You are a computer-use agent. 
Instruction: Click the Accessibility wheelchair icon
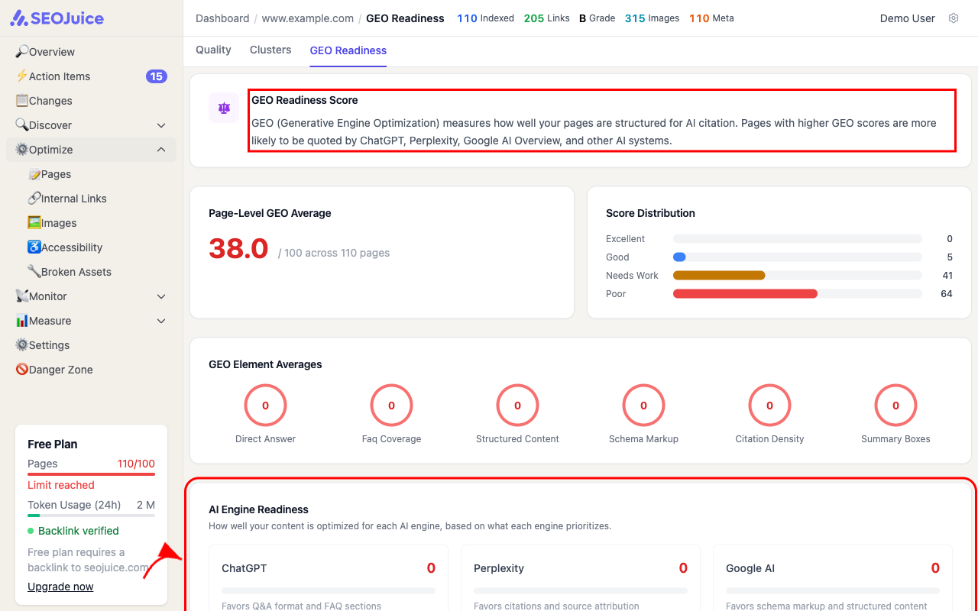[34, 247]
